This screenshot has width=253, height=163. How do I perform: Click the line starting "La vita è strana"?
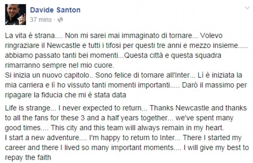click(114, 36)
